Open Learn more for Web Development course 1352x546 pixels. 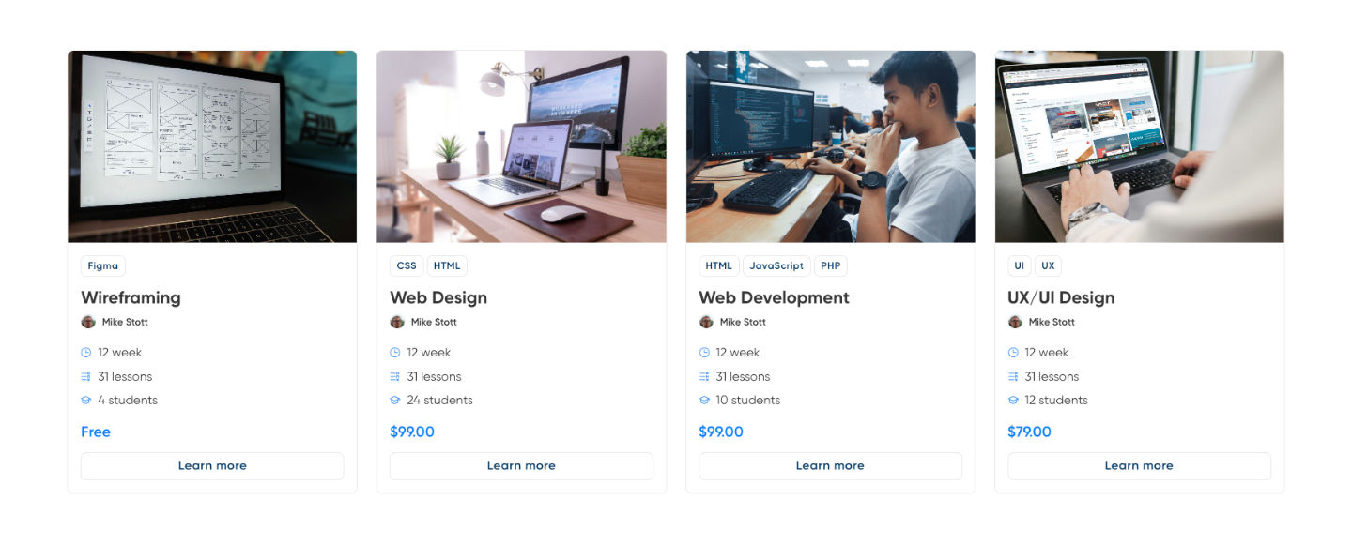pos(830,466)
